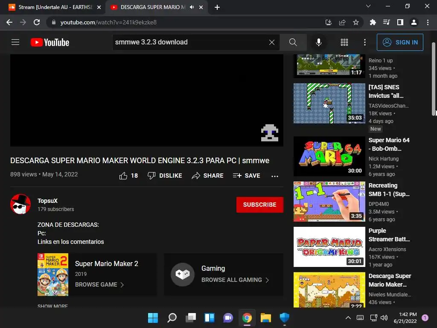Focus the YouTube search field

[x=190, y=42]
